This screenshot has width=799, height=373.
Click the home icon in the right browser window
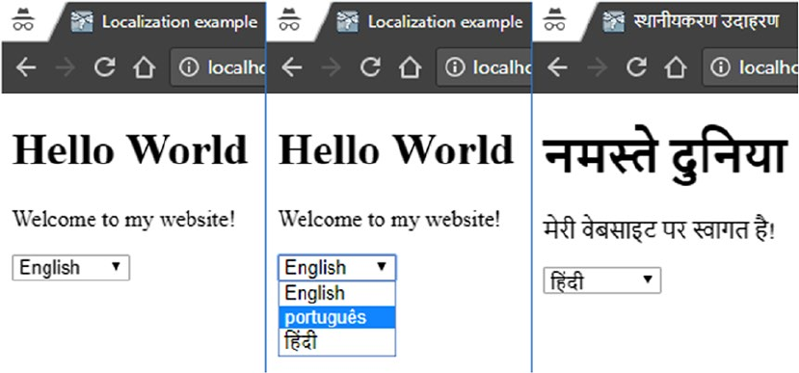(x=677, y=67)
